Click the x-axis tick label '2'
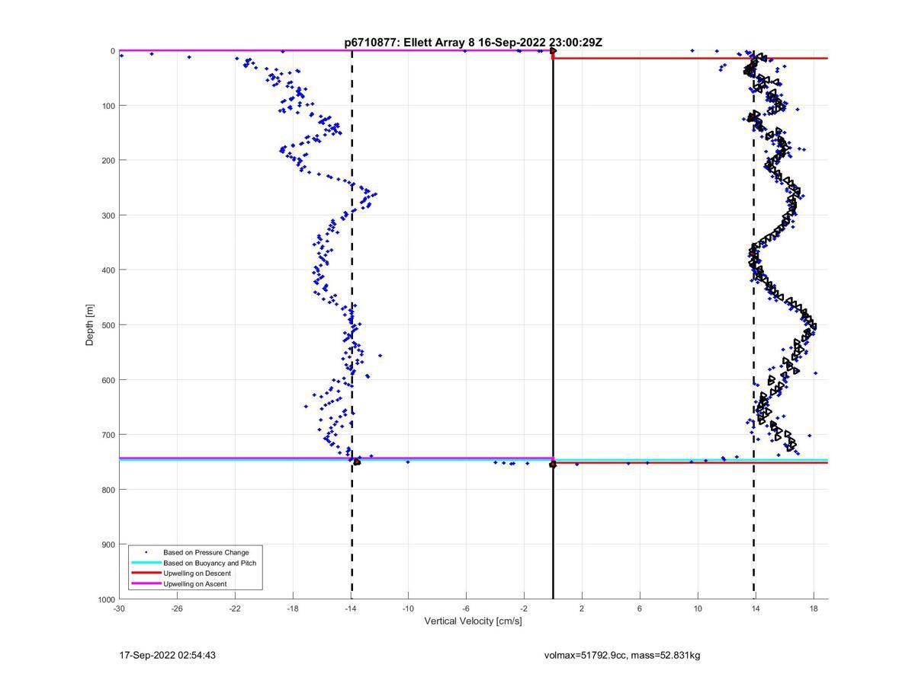The height and width of the screenshot is (674, 915). [x=582, y=609]
